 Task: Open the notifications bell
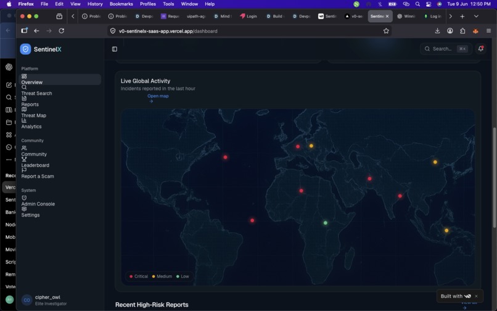coord(480,49)
